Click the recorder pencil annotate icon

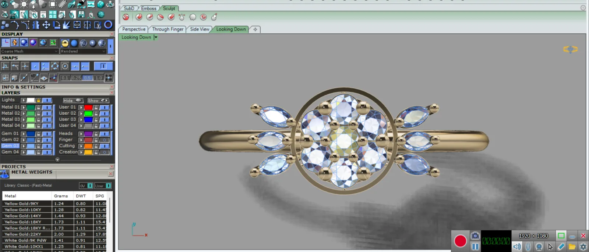(x=561, y=246)
